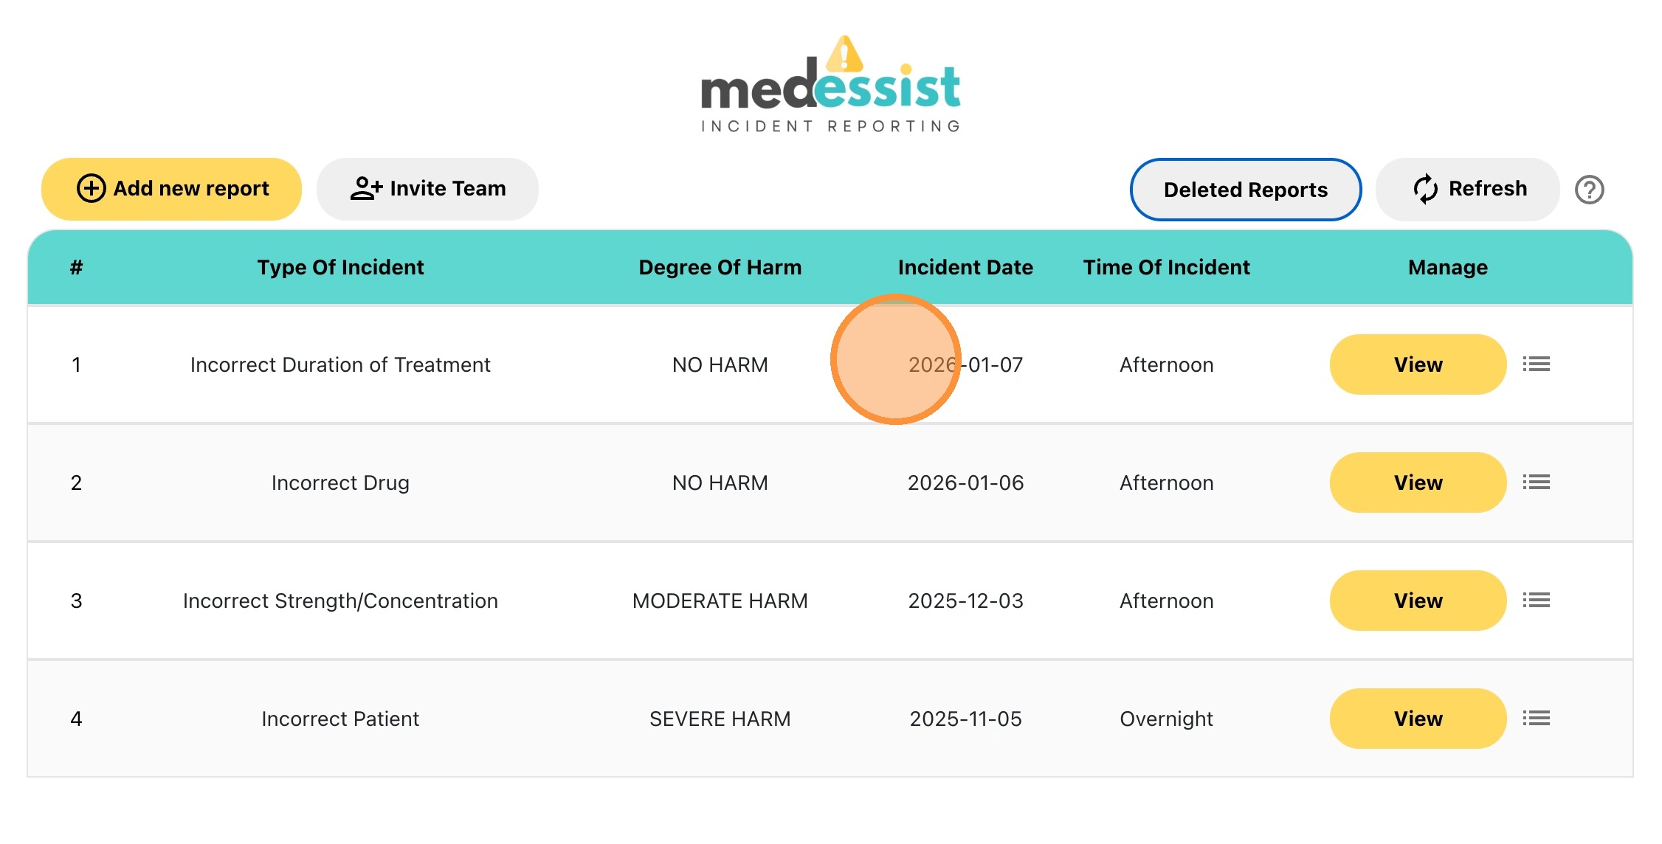Click the Type Of Incident column header
Image resolution: width=1662 pixels, height=844 pixels.
coord(340,267)
